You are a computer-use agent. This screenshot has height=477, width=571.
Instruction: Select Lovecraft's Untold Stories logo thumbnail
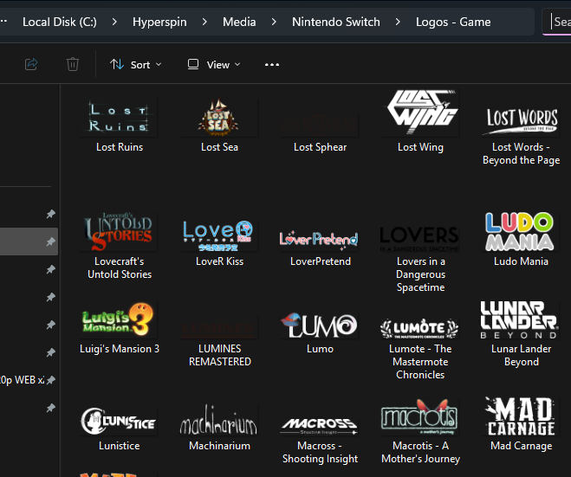pyautogui.click(x=119, y=232)
